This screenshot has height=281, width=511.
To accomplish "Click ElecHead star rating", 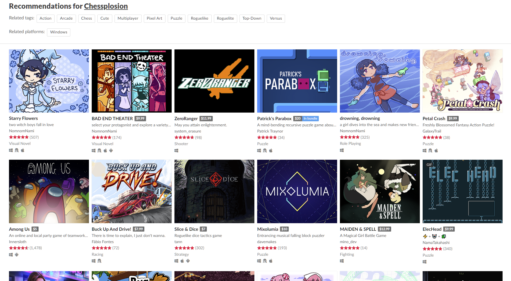I will (x=432, y=249).
